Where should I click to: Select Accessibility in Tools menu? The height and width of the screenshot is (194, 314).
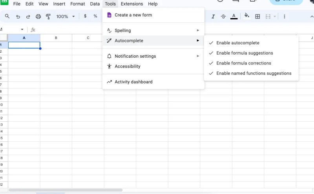pos(153,66)
